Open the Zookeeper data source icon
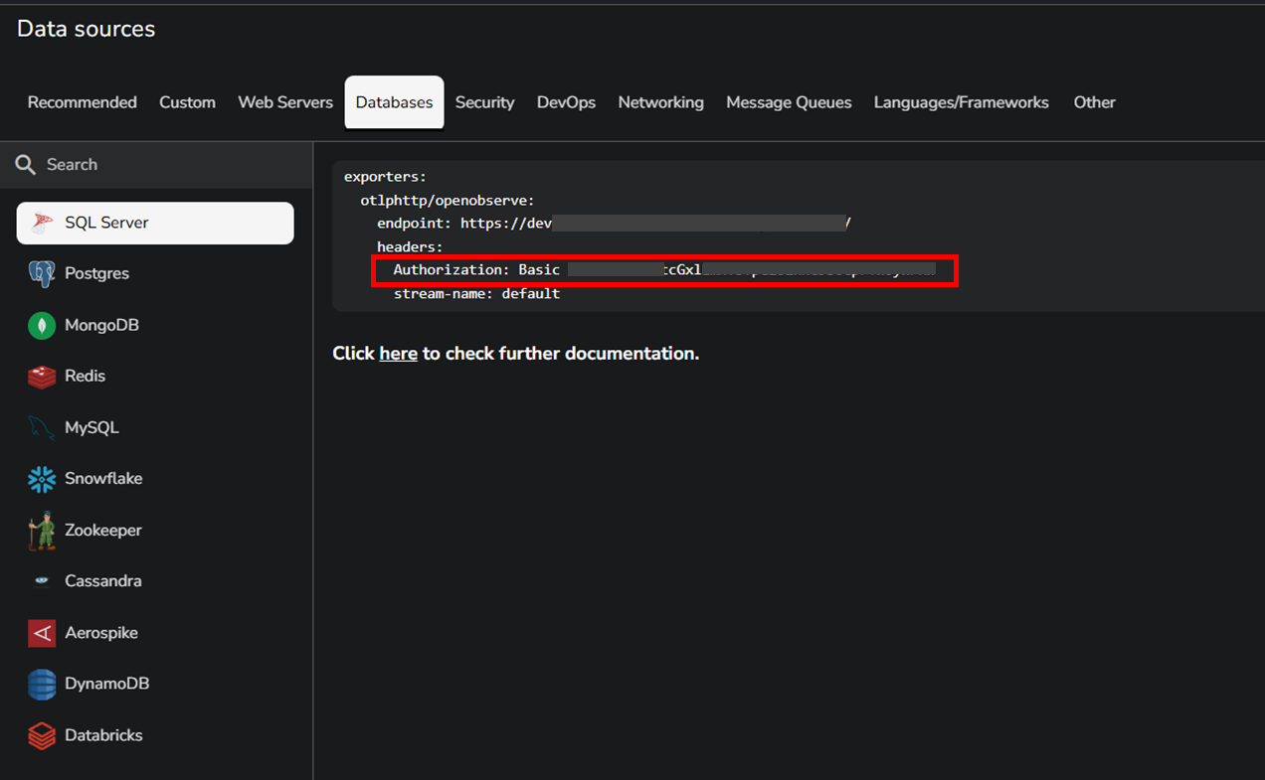 pos(41,530)
